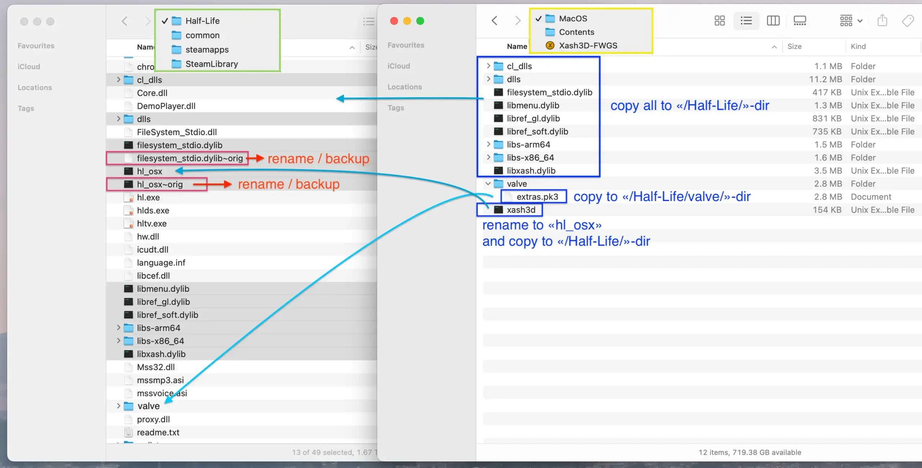Expand dlls folder in right window
The width and height of the screenshot is (922, 468).
coord(488,79)
